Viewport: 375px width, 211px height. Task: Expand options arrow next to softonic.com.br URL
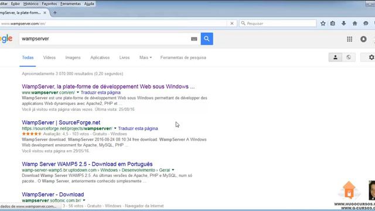84,200
